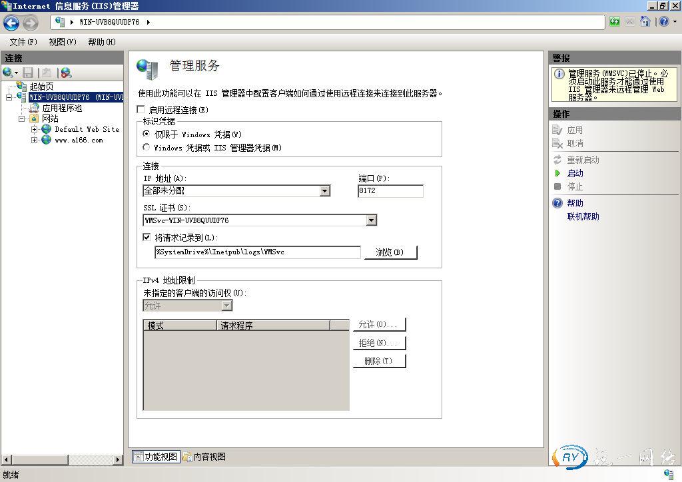Select Windows 凭据或 IIS 管理器凭据 radio button
This screenshot has height=482, width=682.
coord(147,147)
